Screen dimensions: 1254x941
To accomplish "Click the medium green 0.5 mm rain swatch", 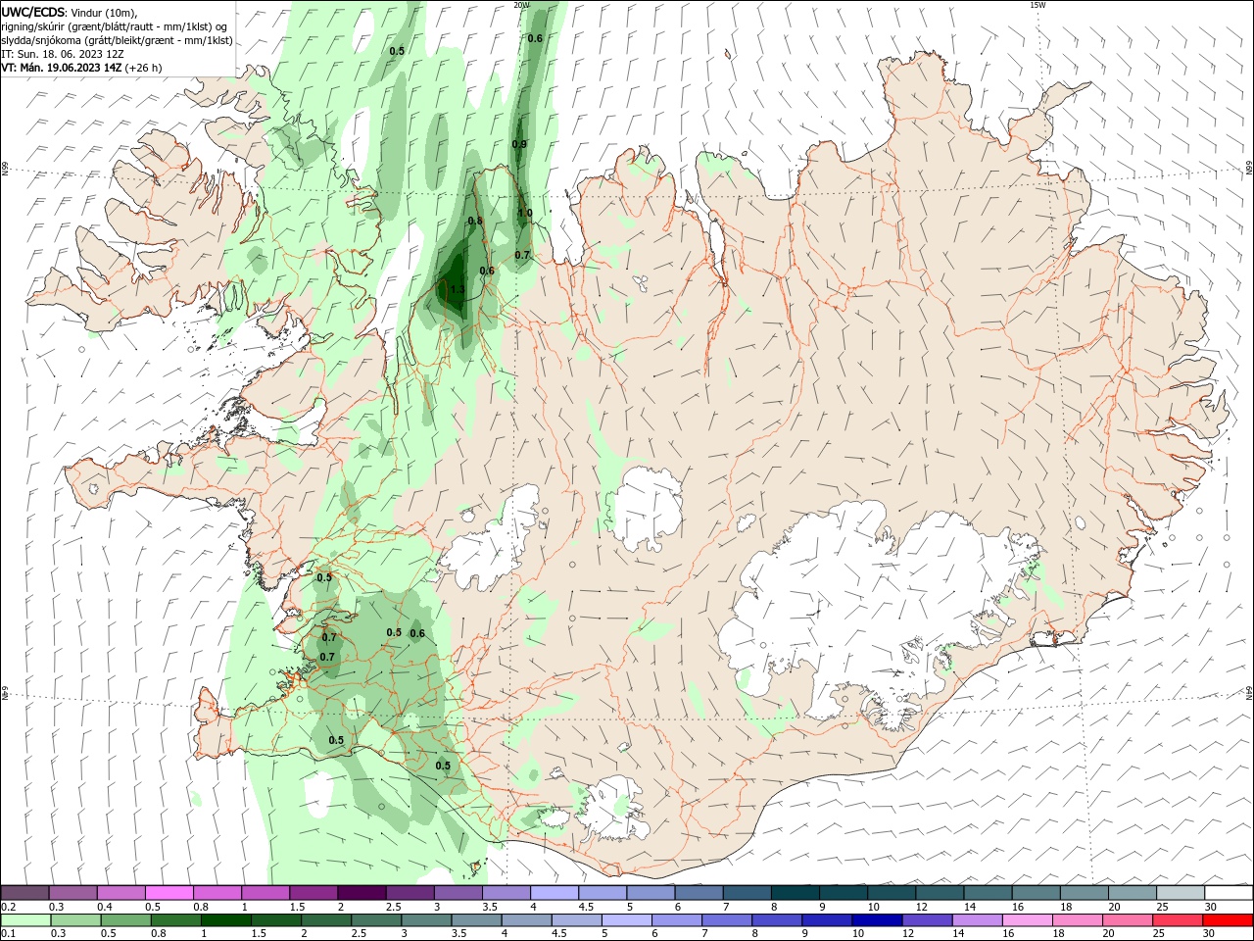I will (x=127, y=920).
